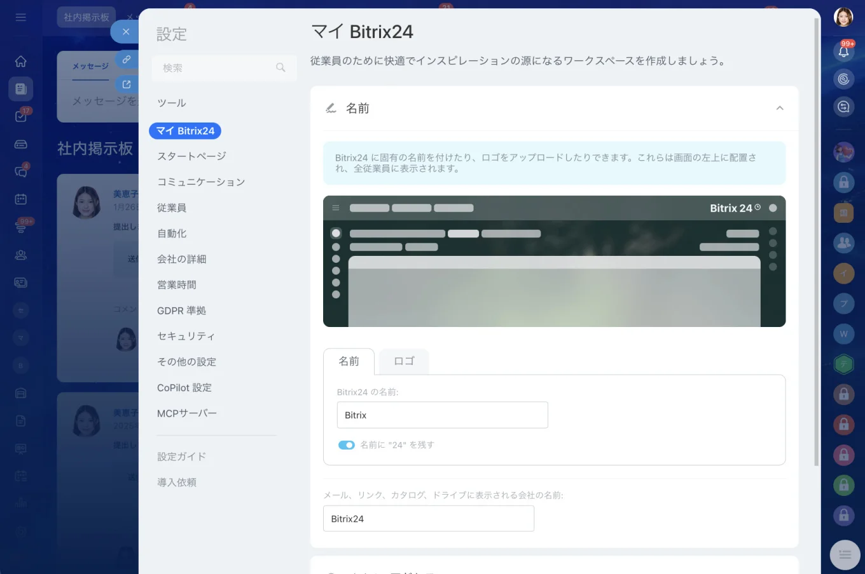
Task: Open the drive icon in the left sidebar
Action: tap(21, 144)
